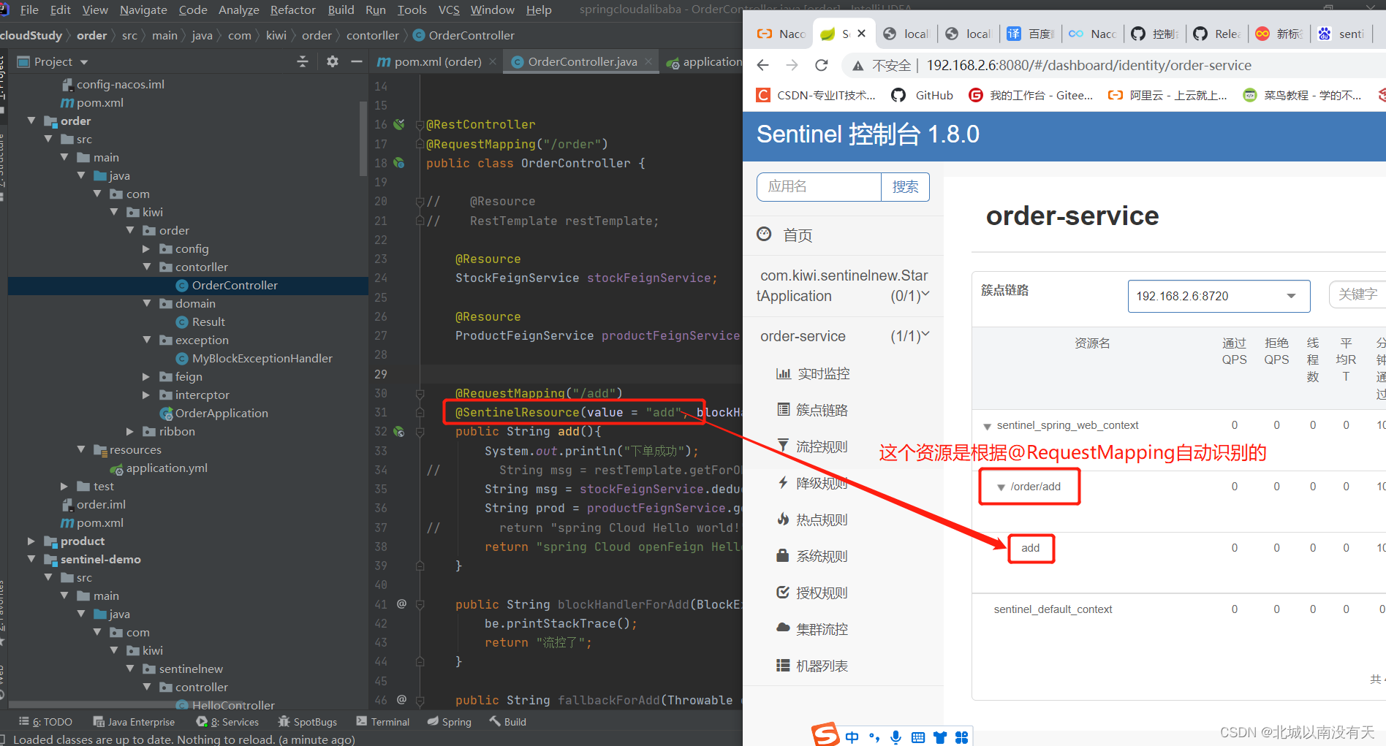Open the Services tool window
The height and width of the screenshot is (746, 1386).
(227, 722)
